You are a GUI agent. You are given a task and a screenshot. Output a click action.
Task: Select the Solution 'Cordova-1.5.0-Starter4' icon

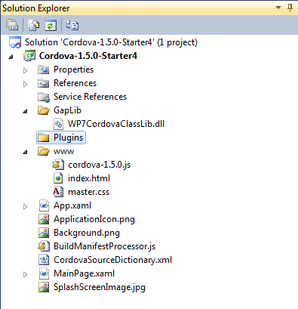pos(15,42)
